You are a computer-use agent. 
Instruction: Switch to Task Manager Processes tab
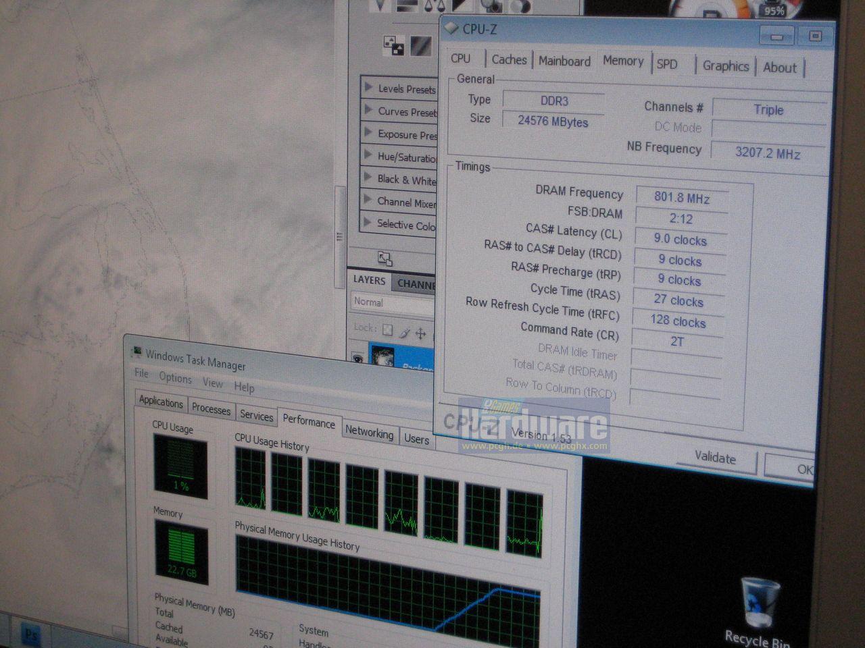click(x=211, y=408)
